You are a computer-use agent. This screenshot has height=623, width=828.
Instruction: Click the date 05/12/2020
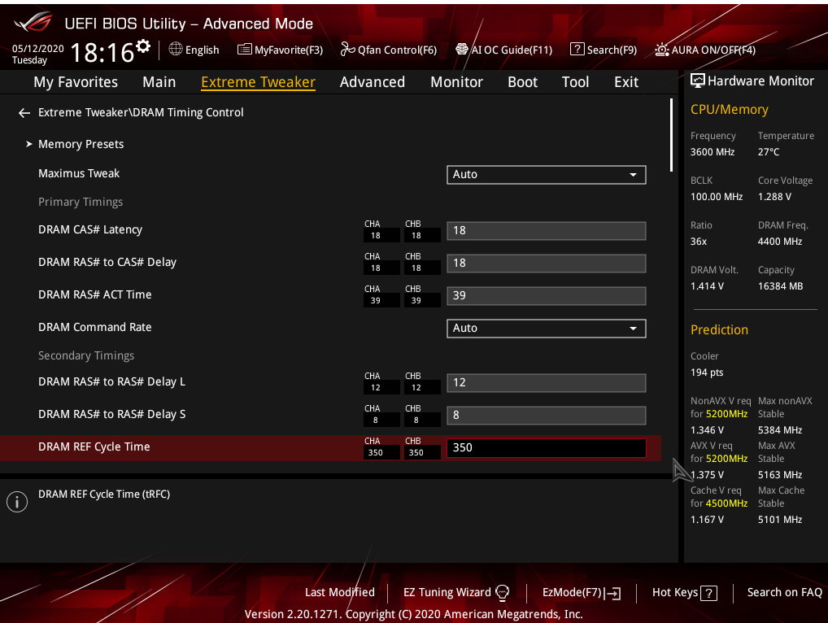tap(37, 49)
